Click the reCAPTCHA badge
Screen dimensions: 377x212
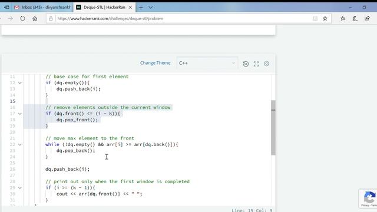point(368,198)
